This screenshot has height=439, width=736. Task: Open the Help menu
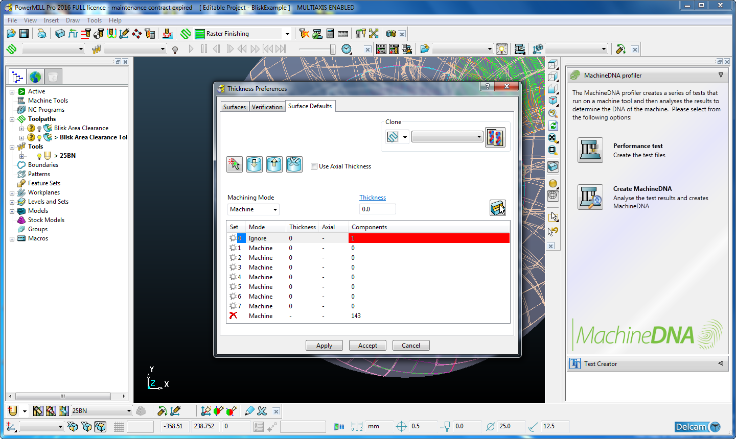(115, 20)
